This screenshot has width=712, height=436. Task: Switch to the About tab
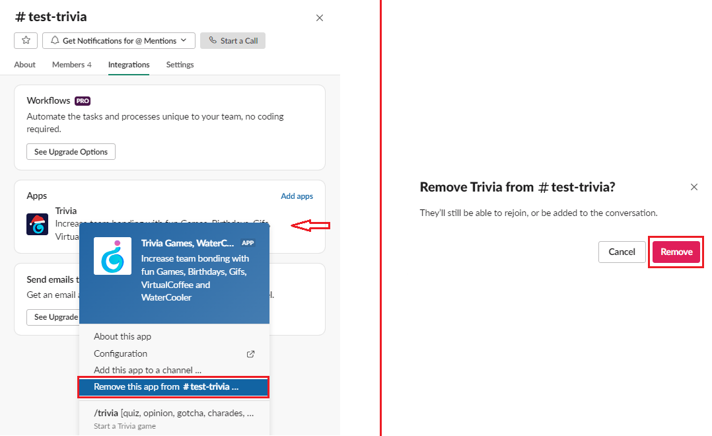[24, 65]
